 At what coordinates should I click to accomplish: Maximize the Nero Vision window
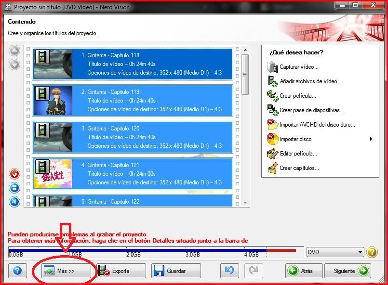pyautogui.click(x=355, y=5)
